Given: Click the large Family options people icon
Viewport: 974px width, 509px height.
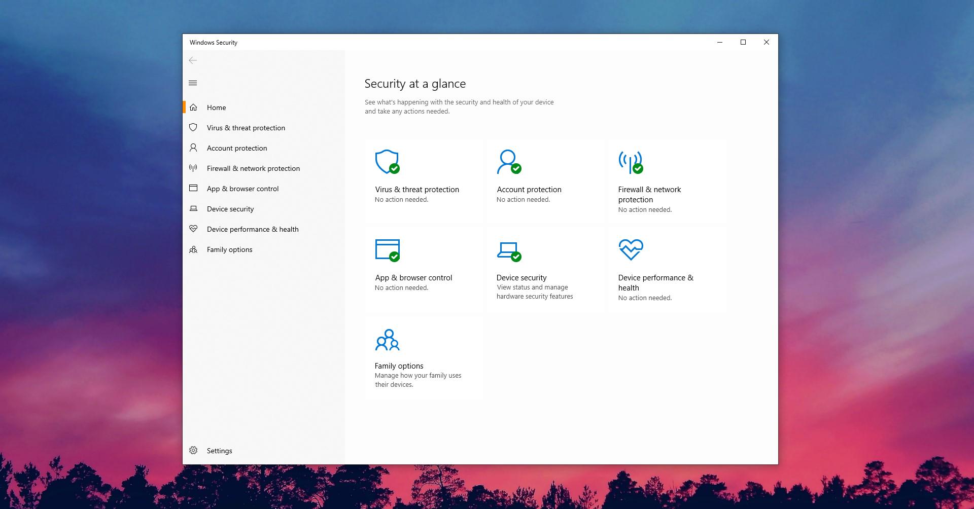Looking at the screenshot, I should (x=388, y=340).
